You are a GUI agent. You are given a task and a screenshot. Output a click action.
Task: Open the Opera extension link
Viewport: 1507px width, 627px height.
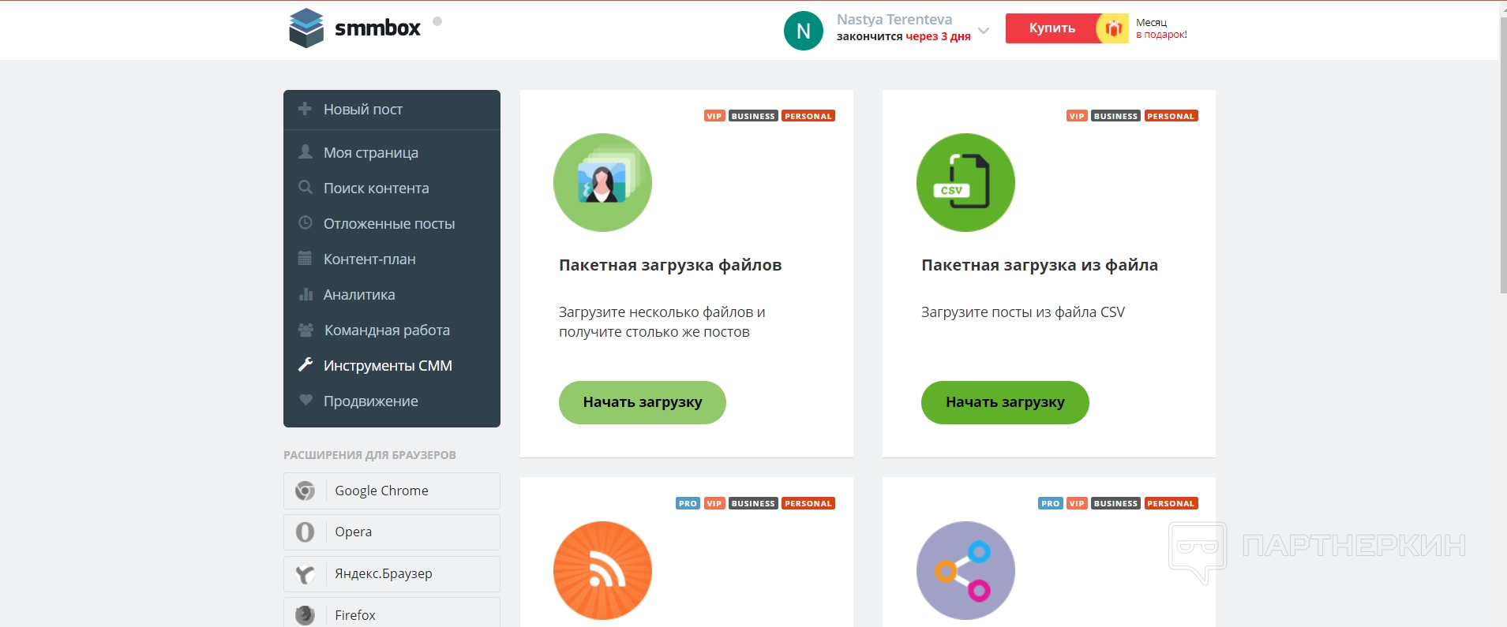392,532
